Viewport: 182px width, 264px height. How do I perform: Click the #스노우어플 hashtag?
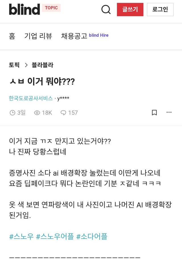[x=55, y=236]
